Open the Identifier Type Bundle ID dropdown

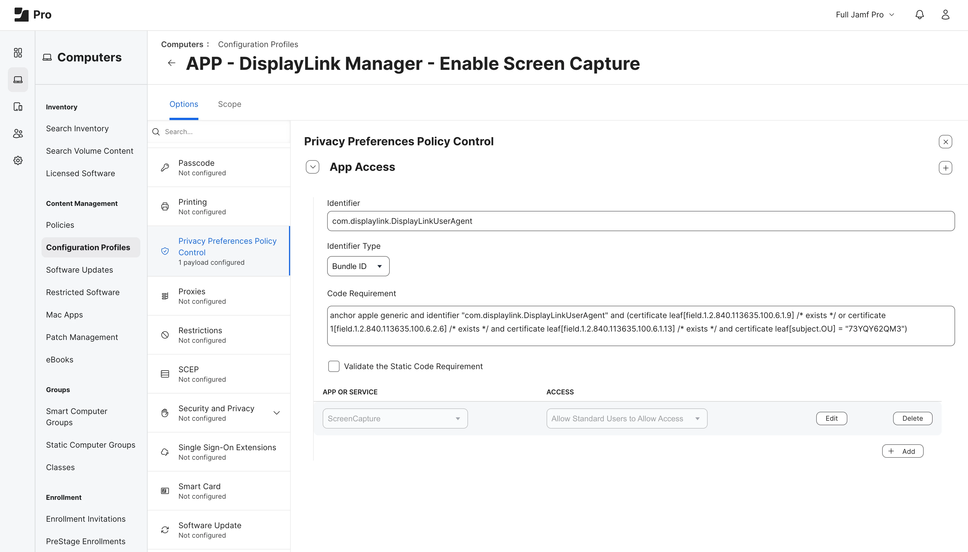click(358, 266)
